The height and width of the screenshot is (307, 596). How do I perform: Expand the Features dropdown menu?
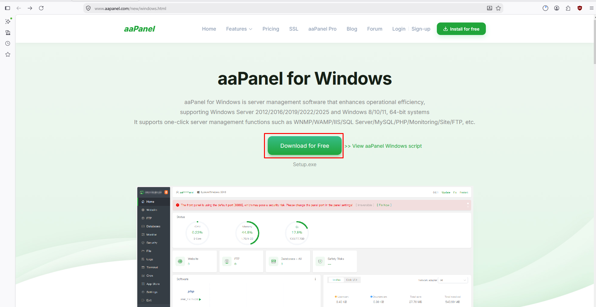[x=239, y=29]
